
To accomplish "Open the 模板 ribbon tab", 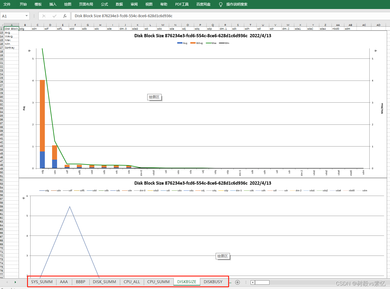I will point(38,4).
